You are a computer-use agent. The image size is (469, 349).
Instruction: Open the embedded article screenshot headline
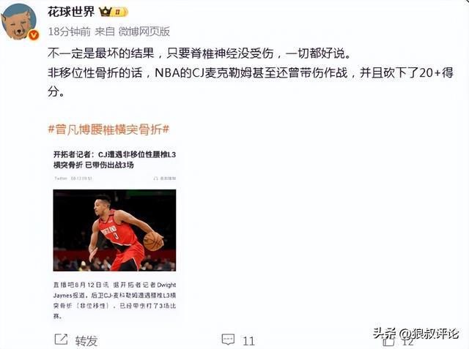(114, 160)
